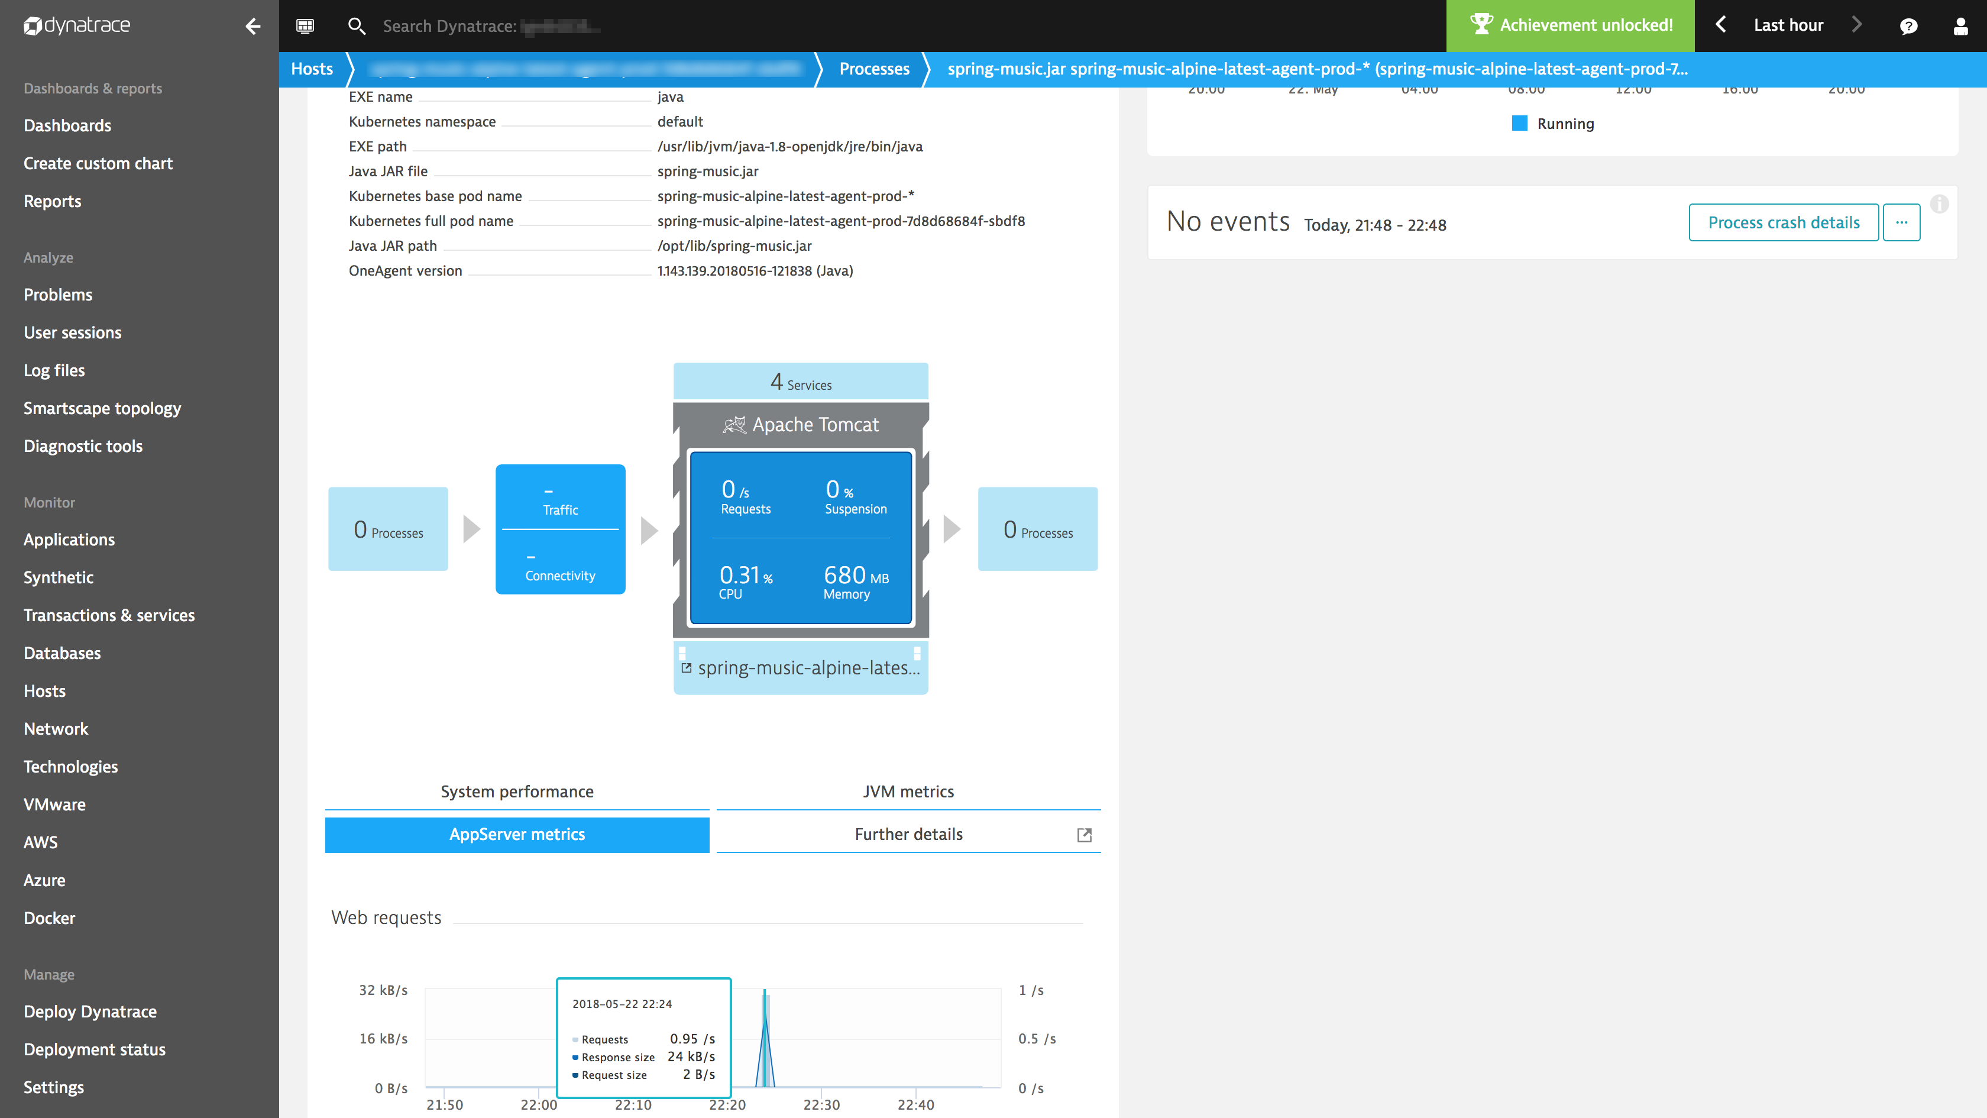
Task: Open Network in sidebar
Action: click(56, 728)
